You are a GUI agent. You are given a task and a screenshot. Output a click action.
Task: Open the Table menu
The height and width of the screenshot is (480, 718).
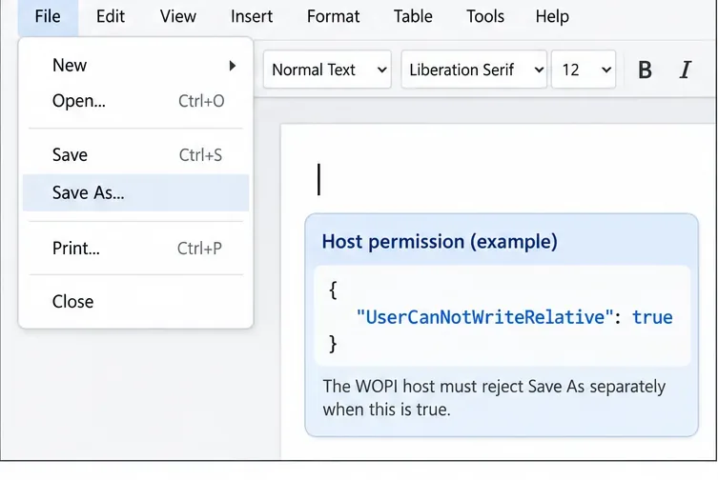pos(413,17)
